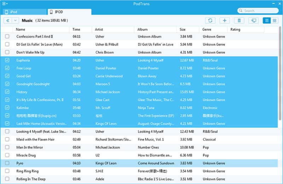Screen dimensions: 283x184
Task: Switch to grid thumbnail view
Action: click(275, 21)
